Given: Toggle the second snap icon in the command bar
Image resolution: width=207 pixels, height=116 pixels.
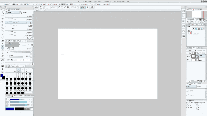Looking at the screenshot, I should tap(84, 7).
